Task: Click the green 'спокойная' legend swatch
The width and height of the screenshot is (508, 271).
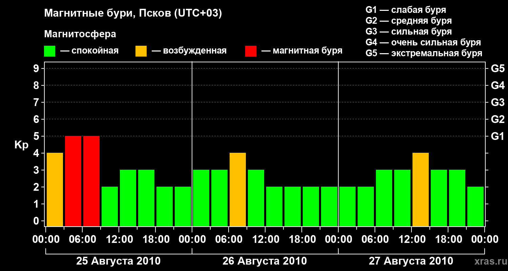Action: click(x=50, y=51)
